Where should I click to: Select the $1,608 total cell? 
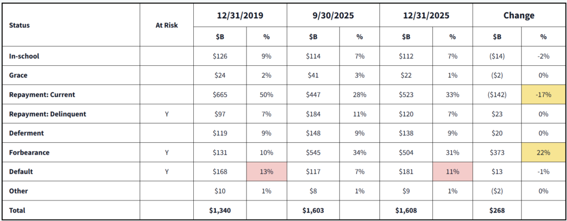[406, 210]
